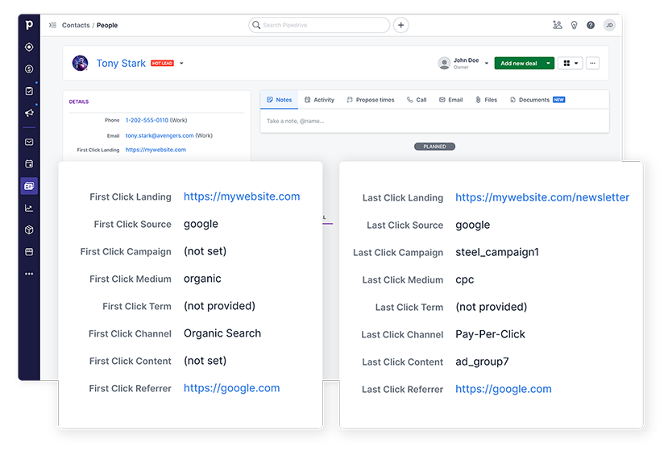Click Last Click Campaign value steel_campaign1
This screenshot has height=463, width=664.
[x=497, y=252]
